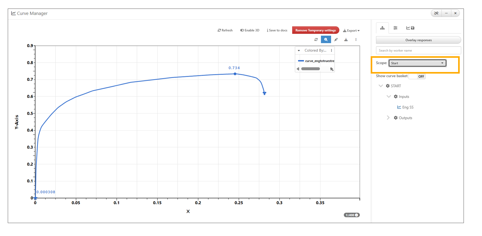
Task: Click the Search by worker name field
Action: (x=418, y=51)
